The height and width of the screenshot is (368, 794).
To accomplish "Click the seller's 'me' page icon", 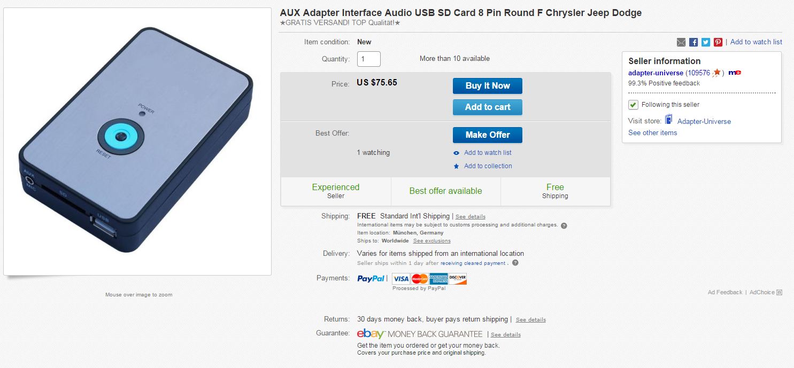I will tap(735, 73).
